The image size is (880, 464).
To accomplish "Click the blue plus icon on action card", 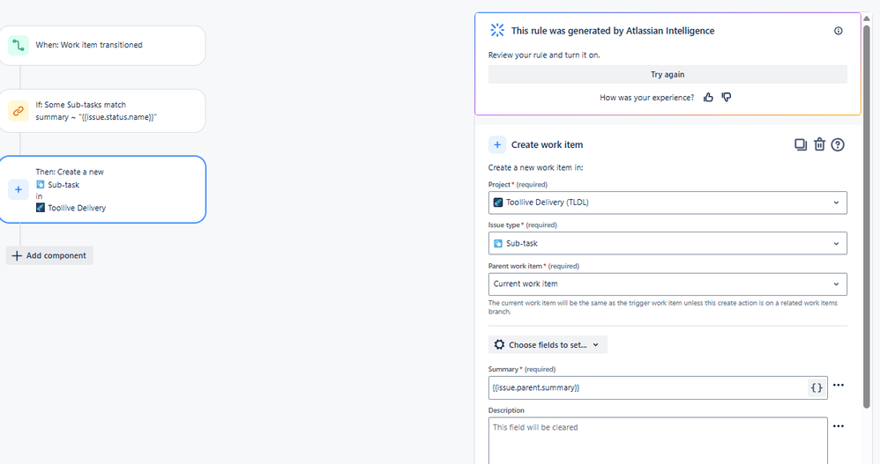I will tap(18, 189).
